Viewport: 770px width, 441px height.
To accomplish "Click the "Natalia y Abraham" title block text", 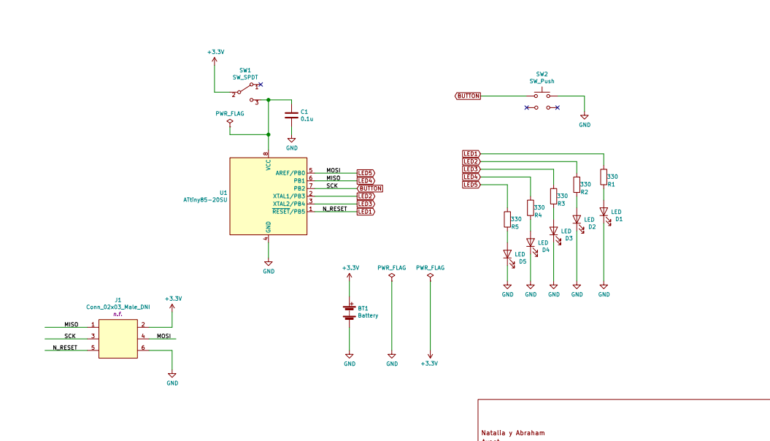I will pyautogui.click(x=512, y=433).
